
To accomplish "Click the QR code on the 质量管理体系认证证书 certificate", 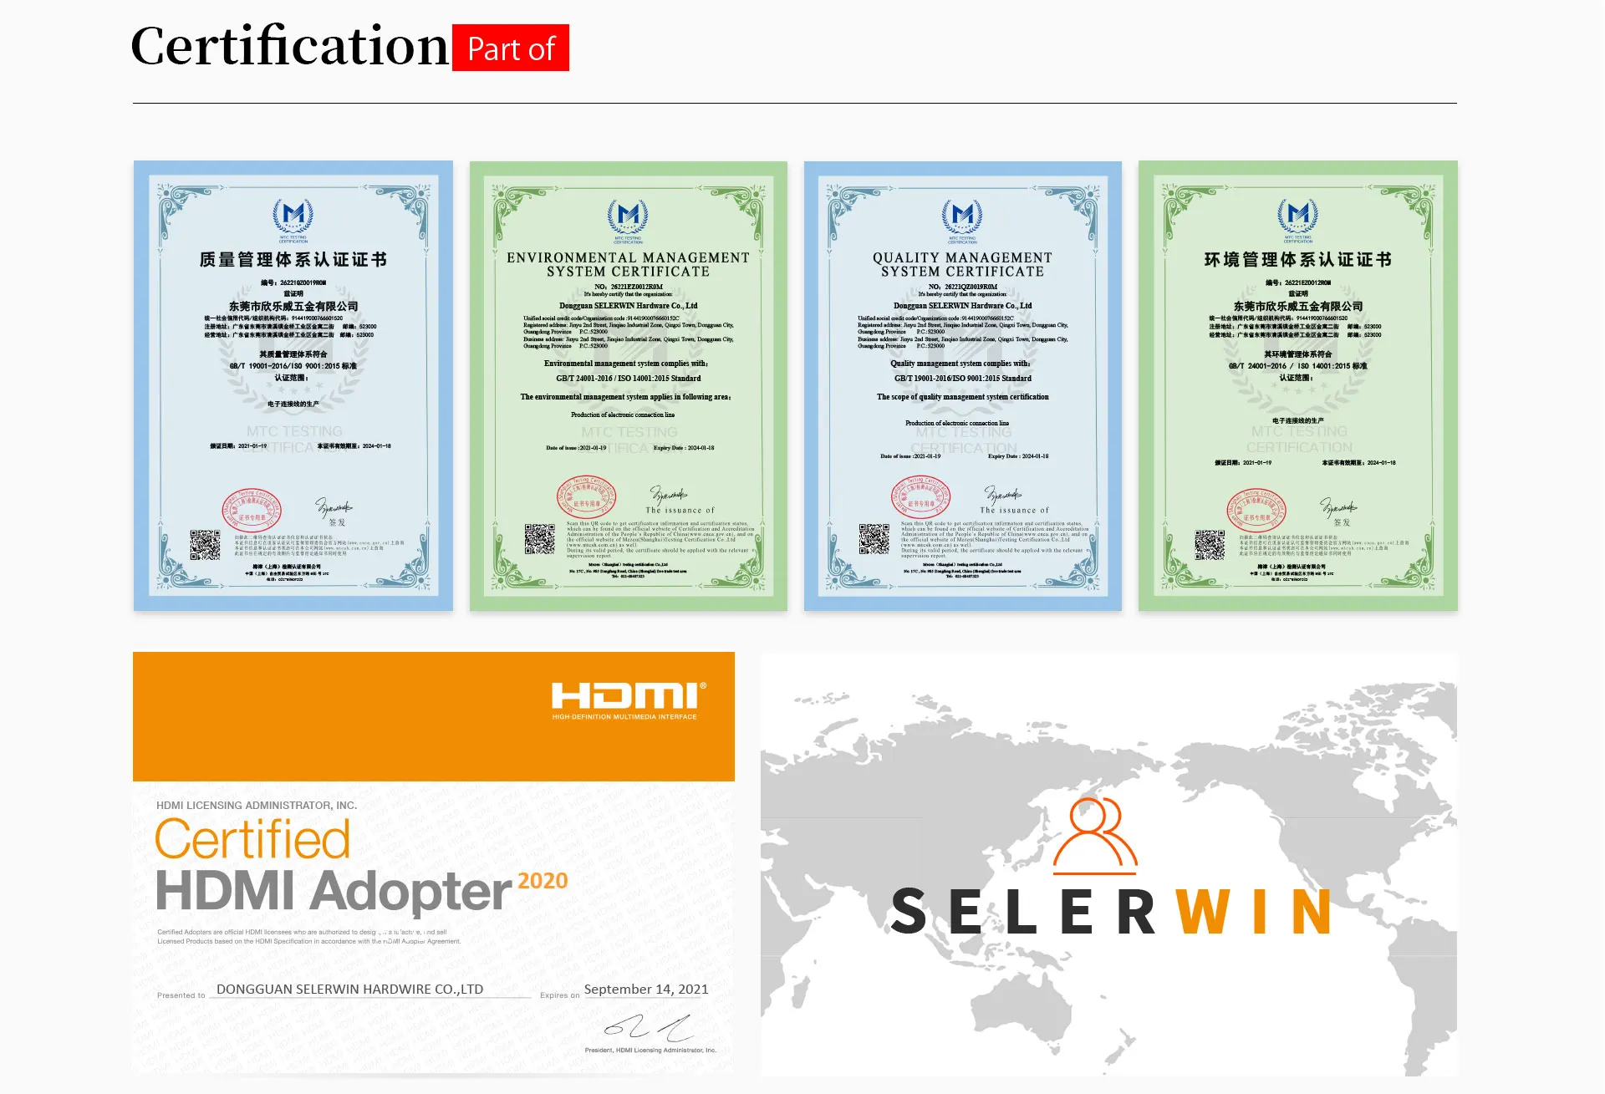I will click(205, 544).
